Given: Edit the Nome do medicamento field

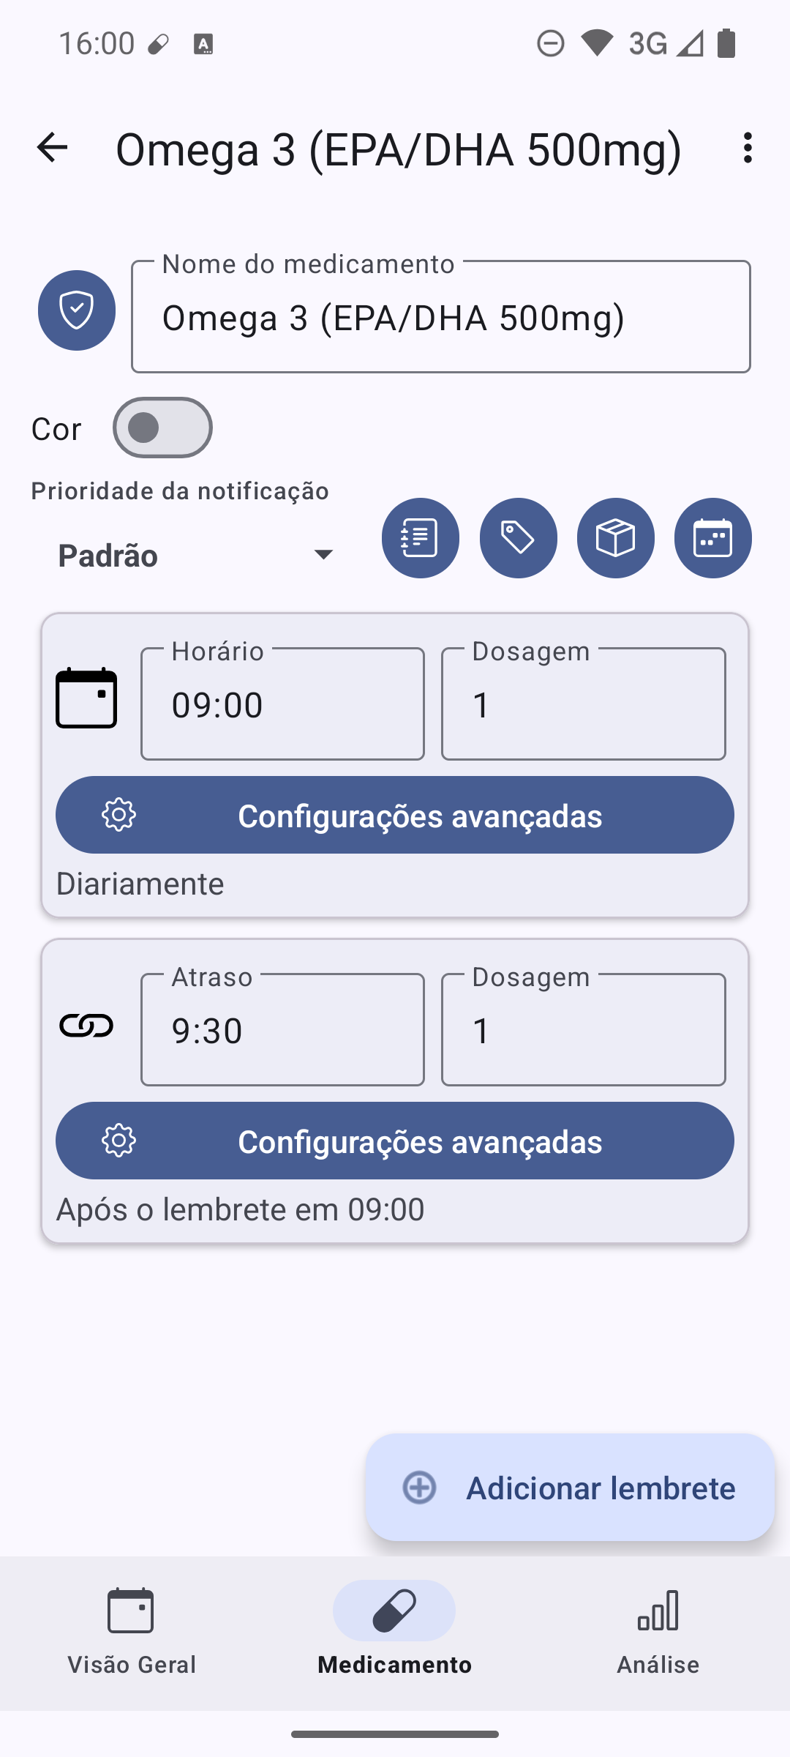Looking at the screenshot, I should pyautogui.click(x=440, y=318).
